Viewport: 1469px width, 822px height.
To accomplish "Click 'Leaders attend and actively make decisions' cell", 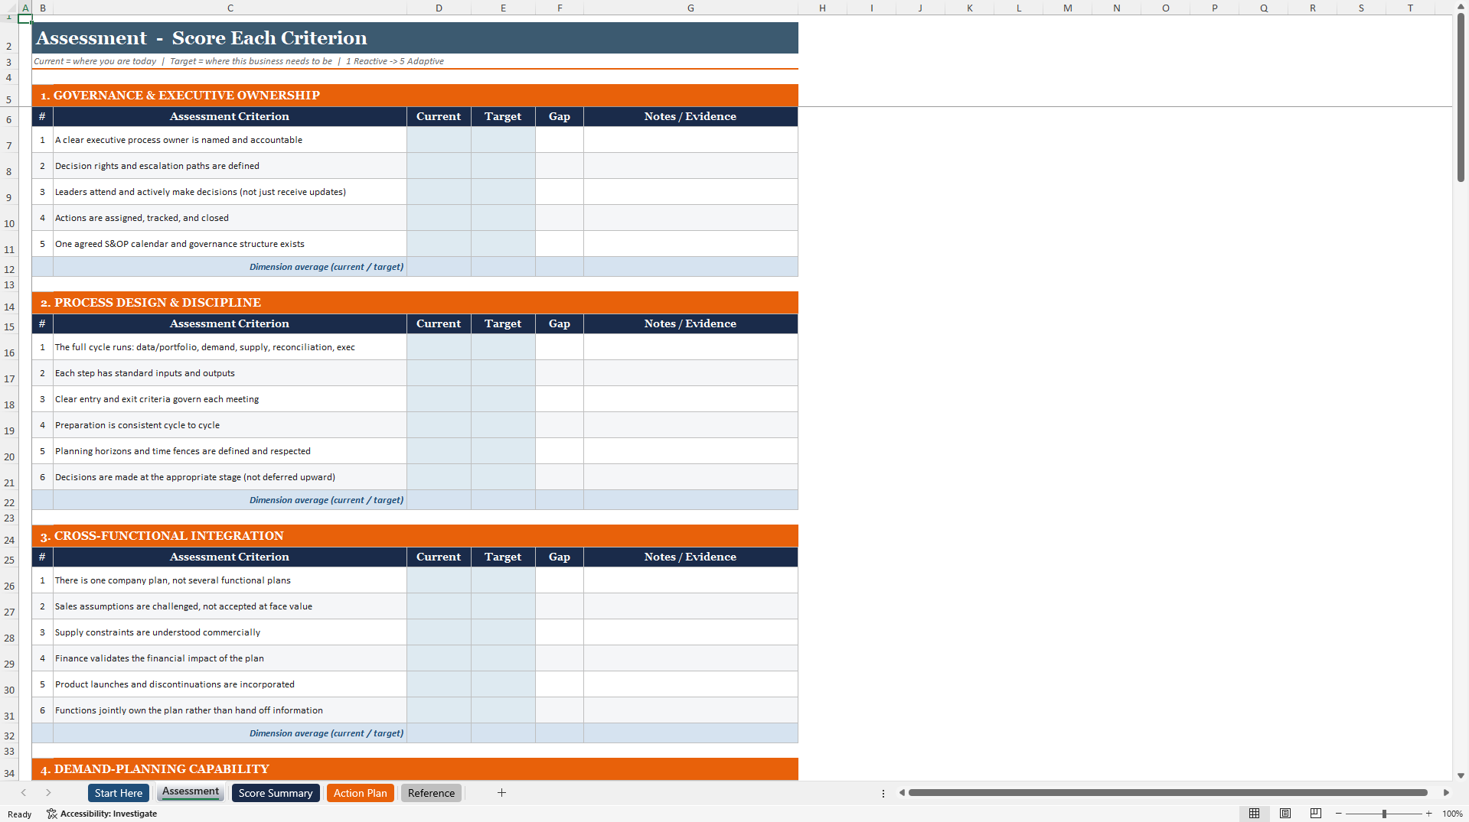I will [x=230, y=192].
